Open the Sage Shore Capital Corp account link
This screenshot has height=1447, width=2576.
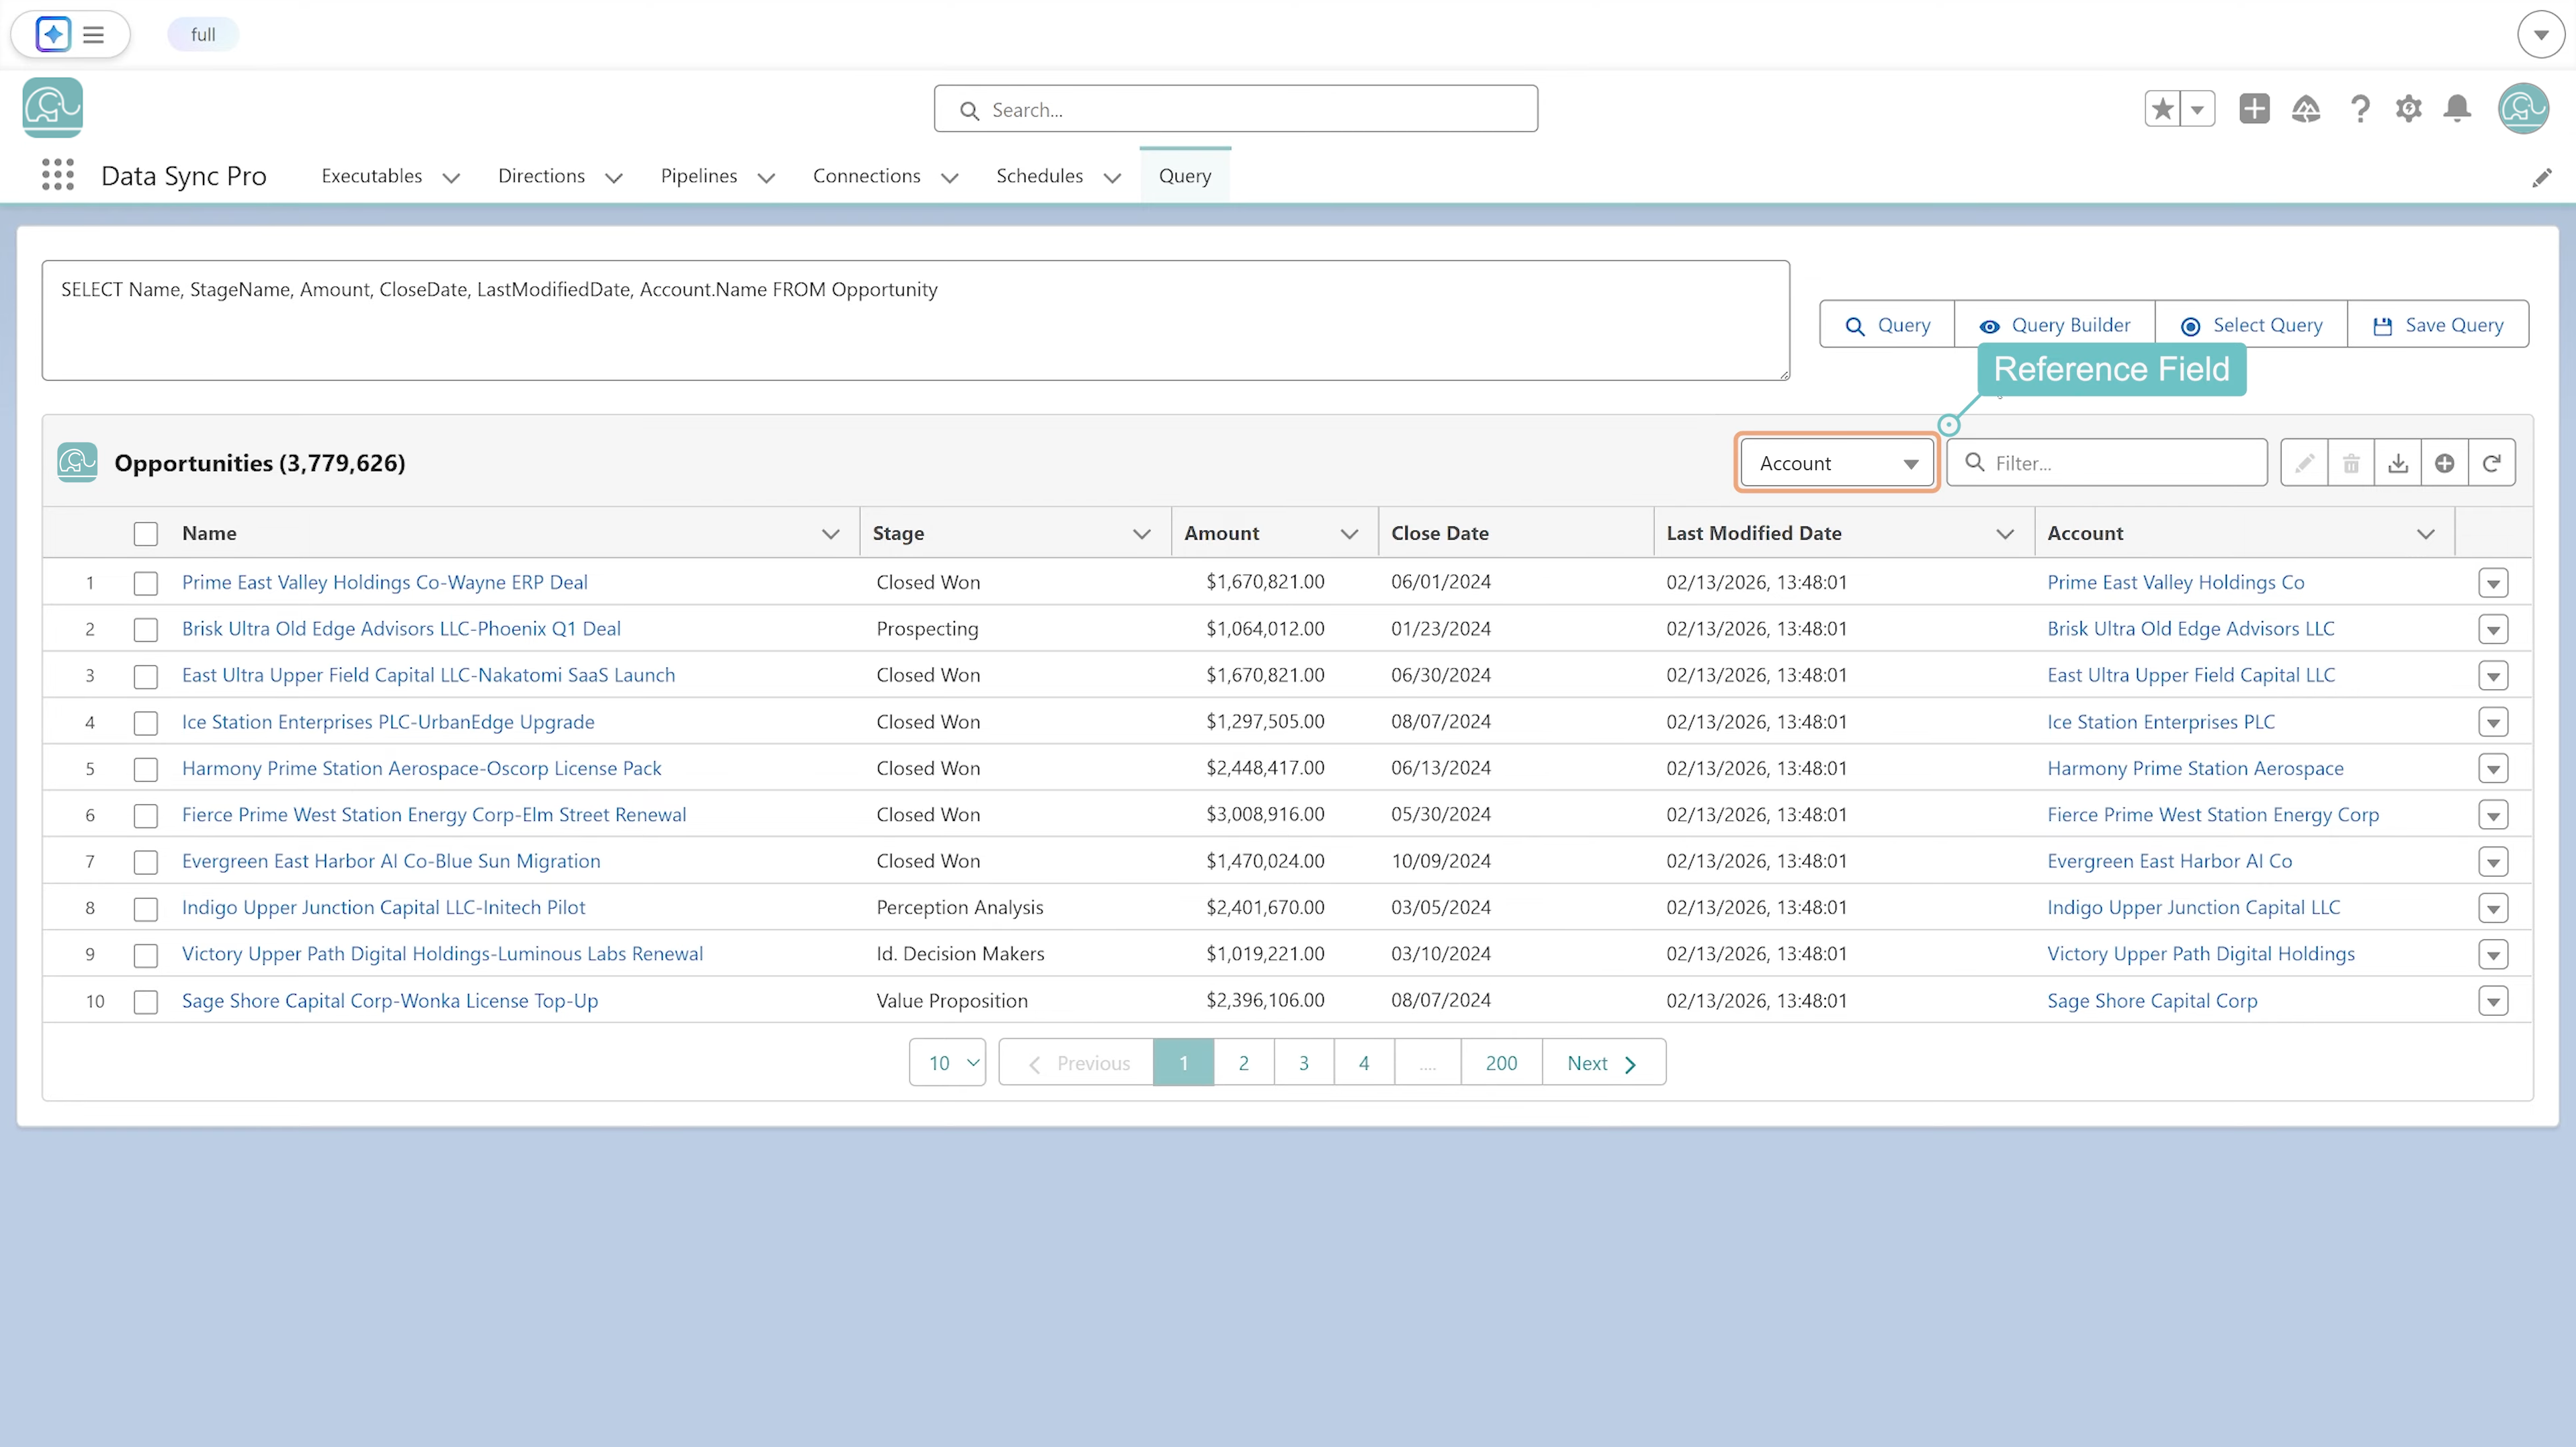pyautogui.click(x=2152, y=1001)
